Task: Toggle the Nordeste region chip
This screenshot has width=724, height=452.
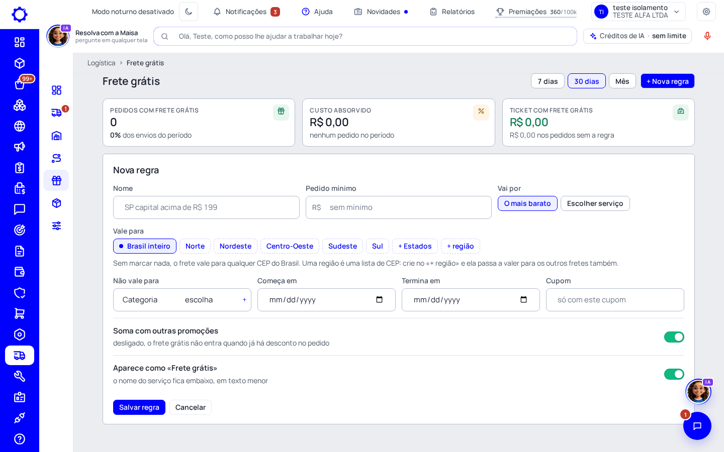Action: (235, 246)
